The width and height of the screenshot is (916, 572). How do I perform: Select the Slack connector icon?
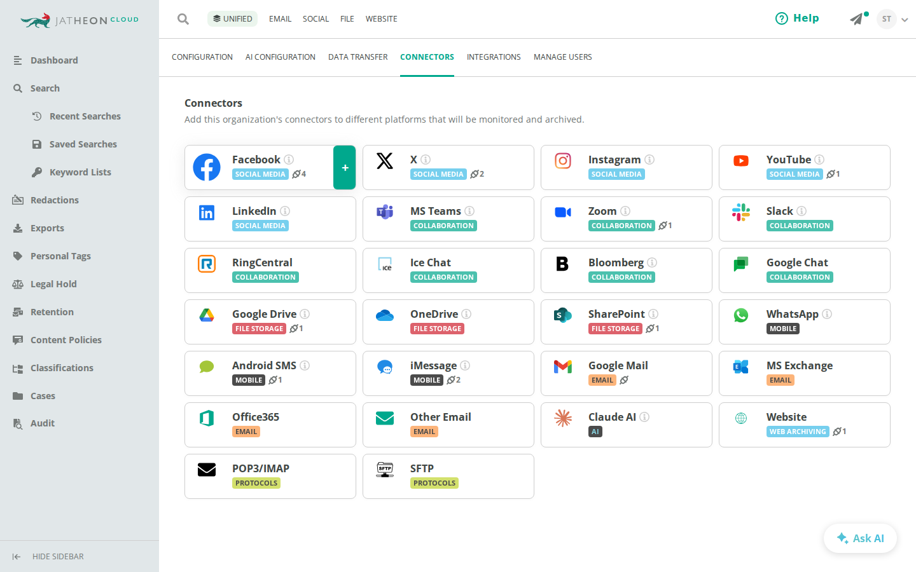[741, 212]
